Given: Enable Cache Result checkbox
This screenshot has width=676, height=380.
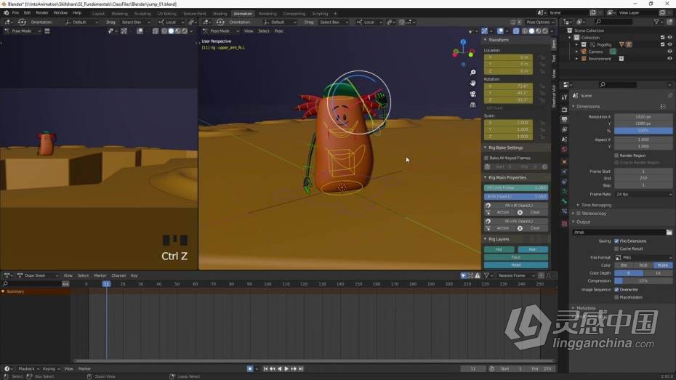Looking at the screenshot, I should point(616,249).
